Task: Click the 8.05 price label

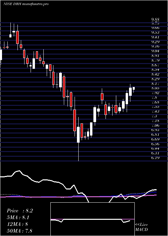Action: point(155,88)
